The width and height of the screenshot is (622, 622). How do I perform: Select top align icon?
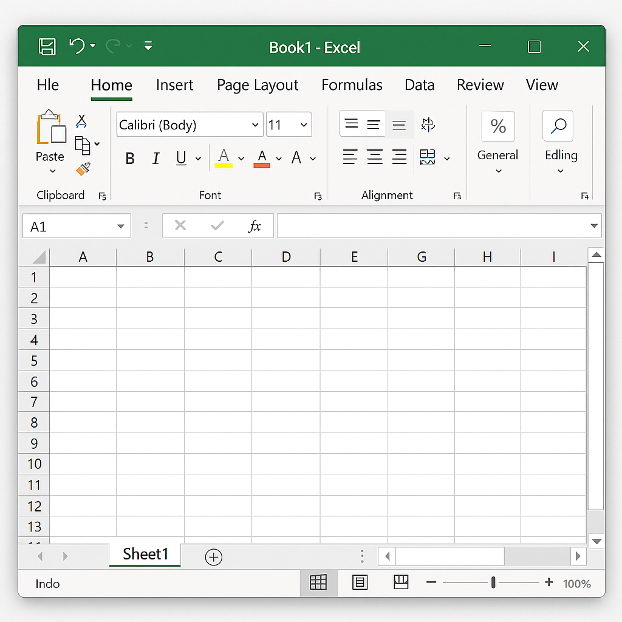(352, 124)
